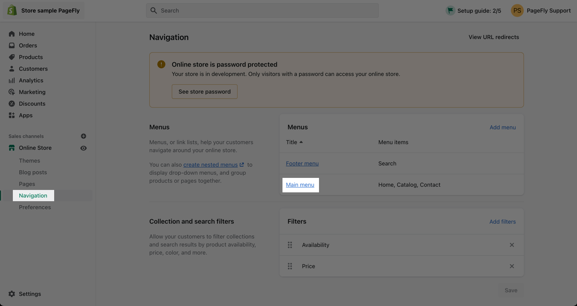577x306 pixels.
Task: Click the Setup guide flag icon
Action: pos(450,10)
